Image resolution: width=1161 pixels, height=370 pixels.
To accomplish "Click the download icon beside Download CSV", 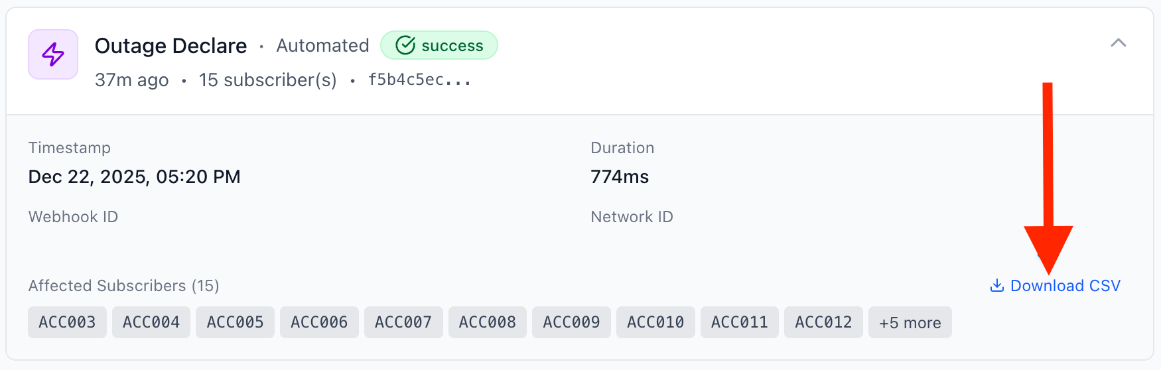I will coord(996,286).
